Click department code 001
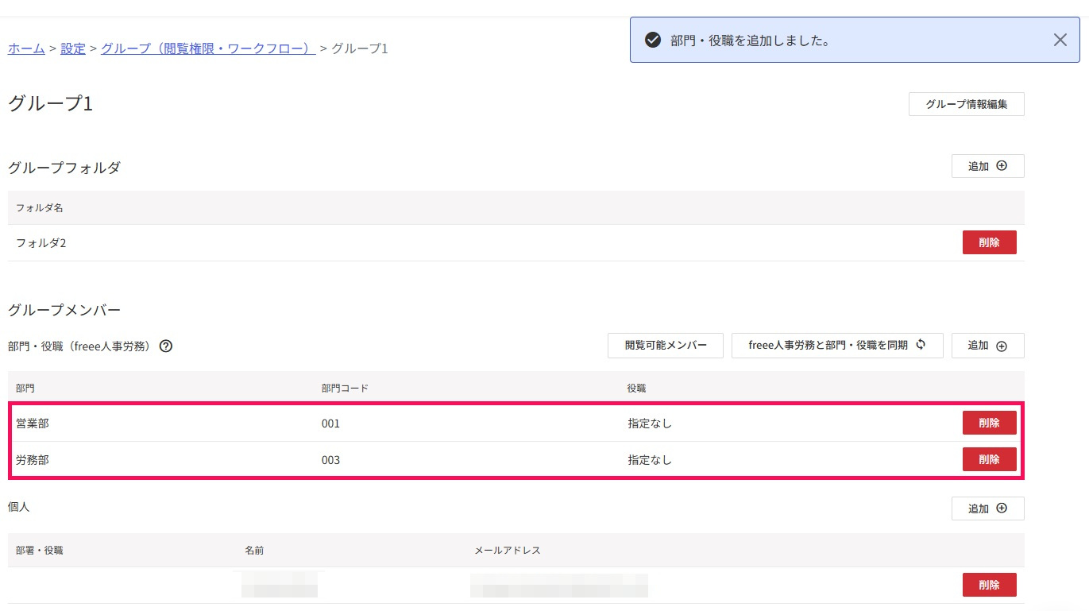1089x611 pixels. (330, 423)
